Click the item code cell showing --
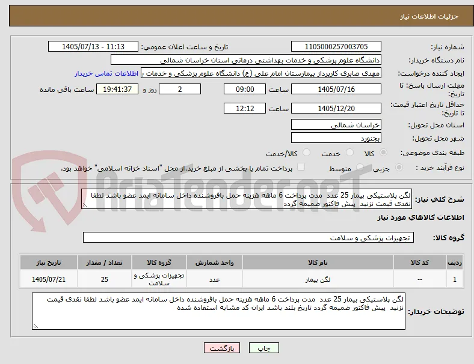The image size is (474, 364). click(420, 279)
